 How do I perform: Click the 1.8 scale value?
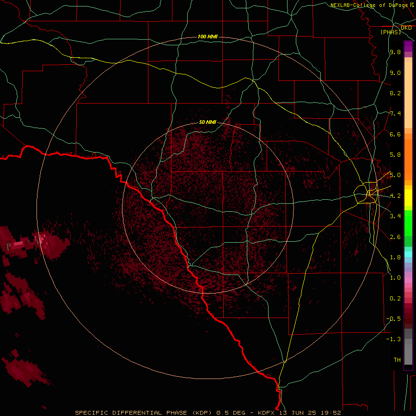click(x=395, y=257)
